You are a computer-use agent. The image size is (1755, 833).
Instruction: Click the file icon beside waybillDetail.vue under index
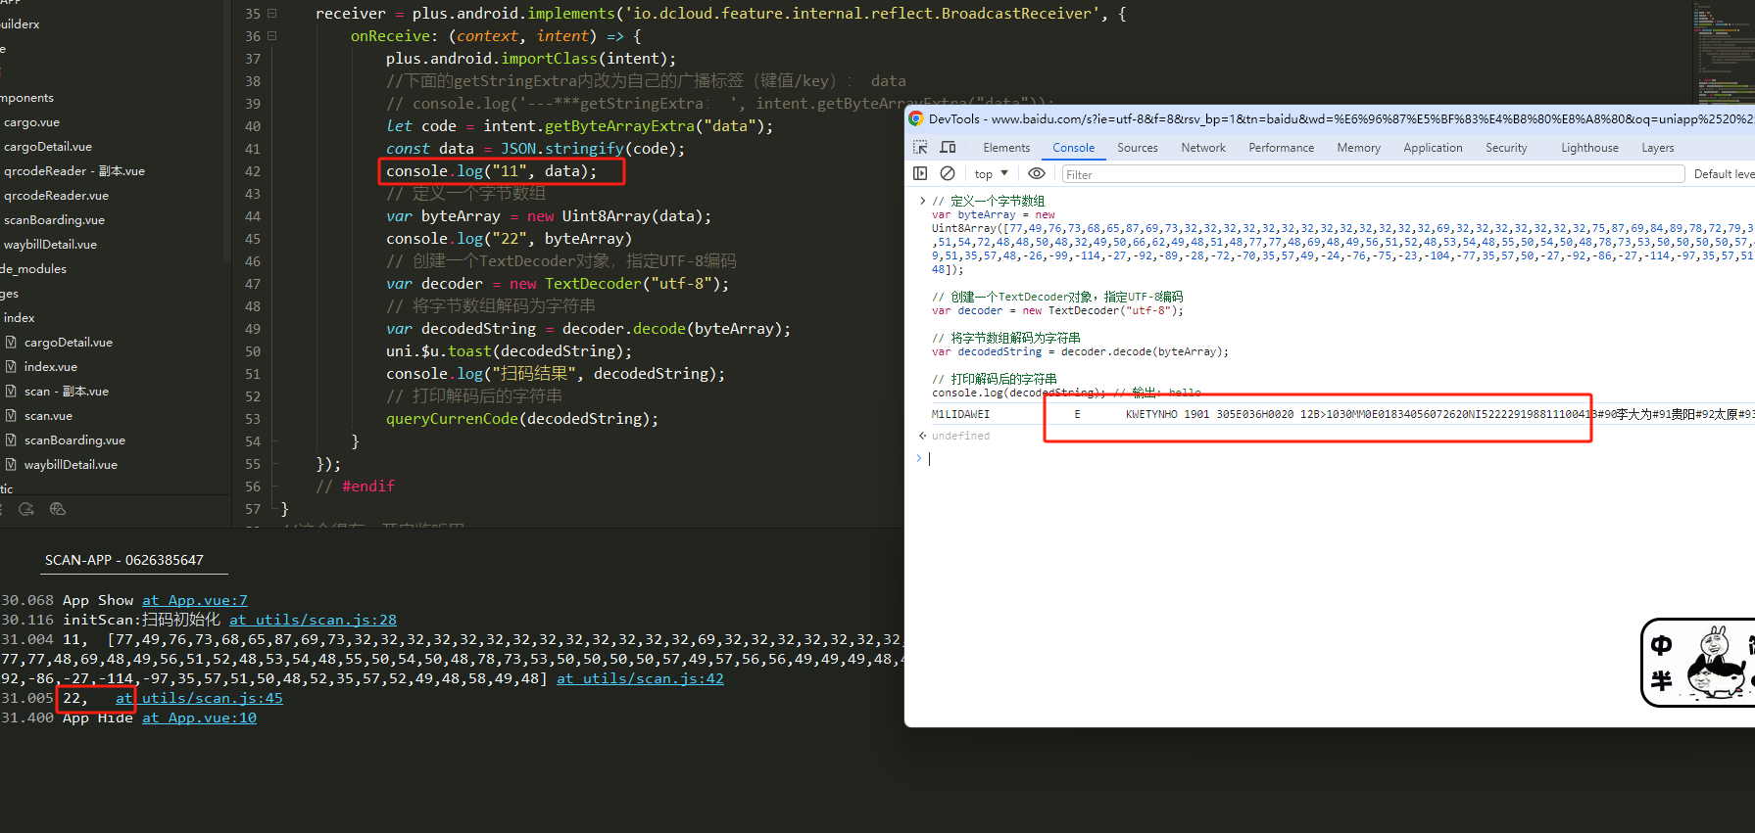tap(11, 464)
